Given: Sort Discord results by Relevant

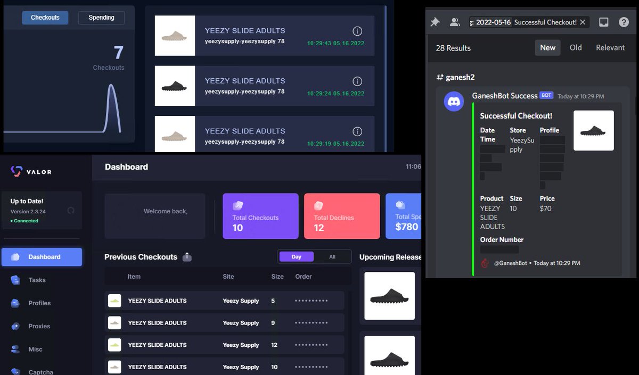Looking at the screenshot, I should point(610,47).
